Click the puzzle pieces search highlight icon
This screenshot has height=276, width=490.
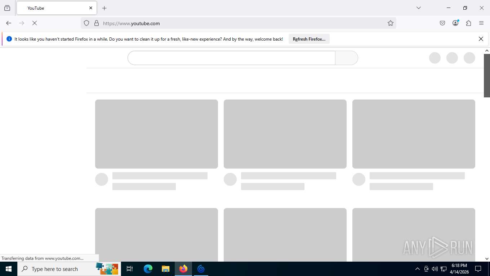pyautogui.click(x=107, y=268)
